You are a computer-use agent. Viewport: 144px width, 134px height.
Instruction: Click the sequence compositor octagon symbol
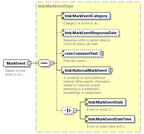[44, 63]
